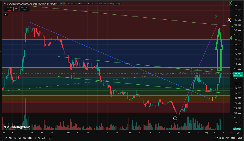Select the 6M time range
Viewport: 244px width, 141px height.
point(24,138)
